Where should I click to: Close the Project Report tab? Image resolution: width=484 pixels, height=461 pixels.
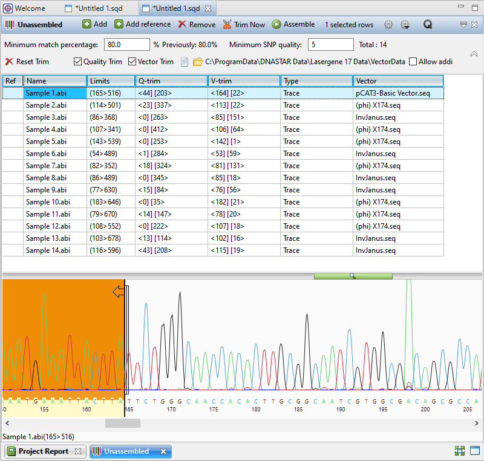click(x=78, y=451)
